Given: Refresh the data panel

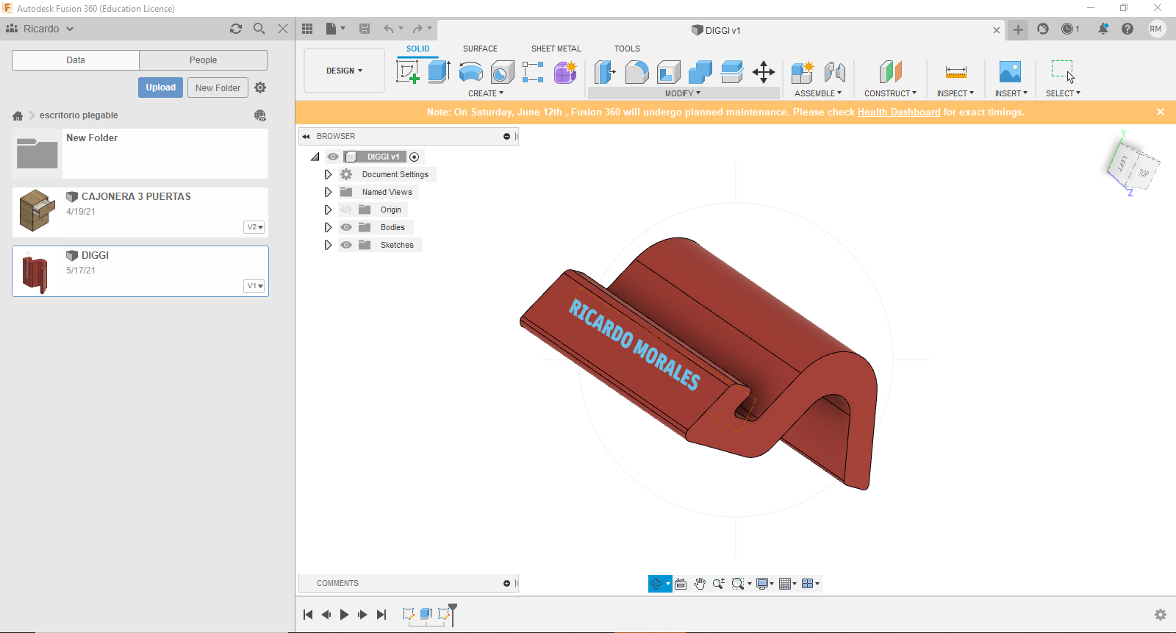Looking at the screenshot, I should pos(236,29).
